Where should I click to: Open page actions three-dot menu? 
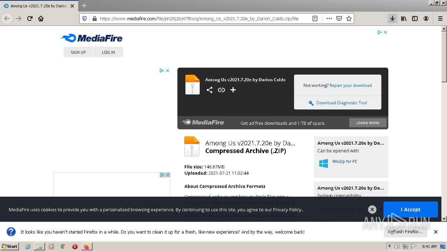tap(329, 18)
